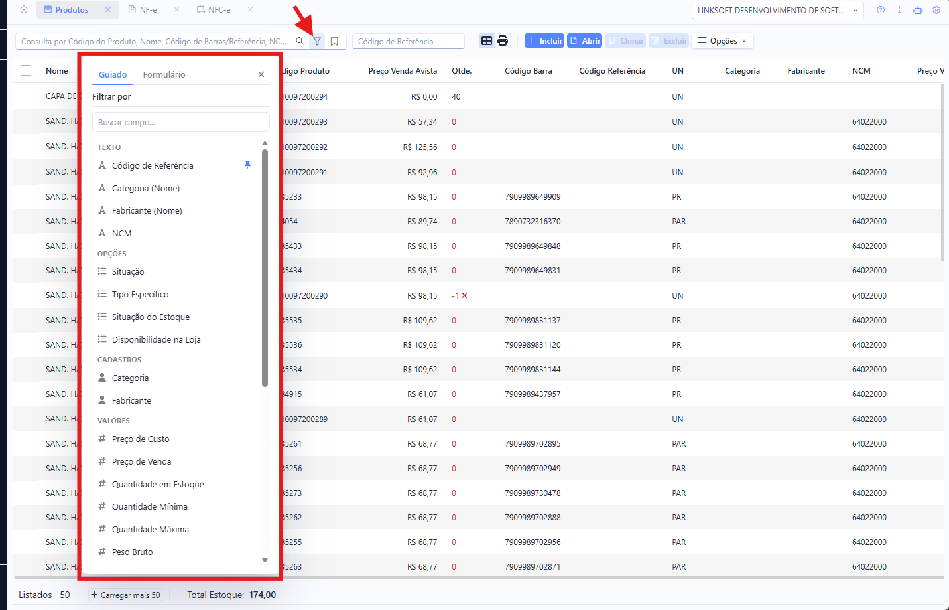Select Preço de Custo filter option

[x=141, y=439]
